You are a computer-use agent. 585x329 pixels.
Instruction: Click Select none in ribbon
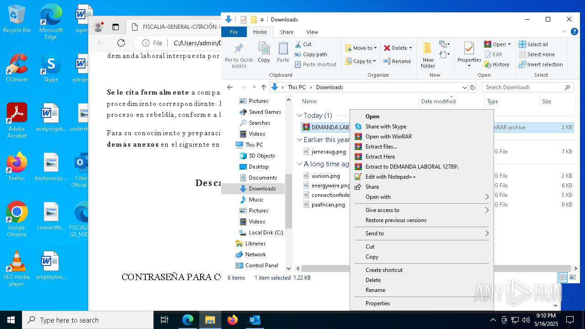(537, 54)
